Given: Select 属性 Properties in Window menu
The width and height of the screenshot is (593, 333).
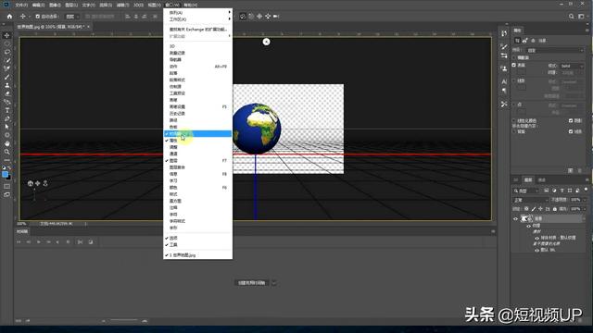Looking at the screenshot, I should [x=197, y=141].
